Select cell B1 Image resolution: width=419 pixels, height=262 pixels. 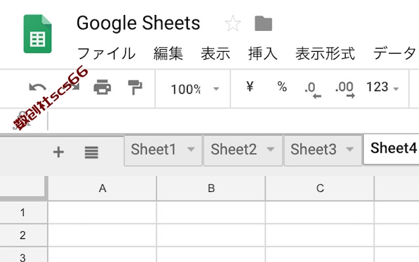click(x=211, y=212)
